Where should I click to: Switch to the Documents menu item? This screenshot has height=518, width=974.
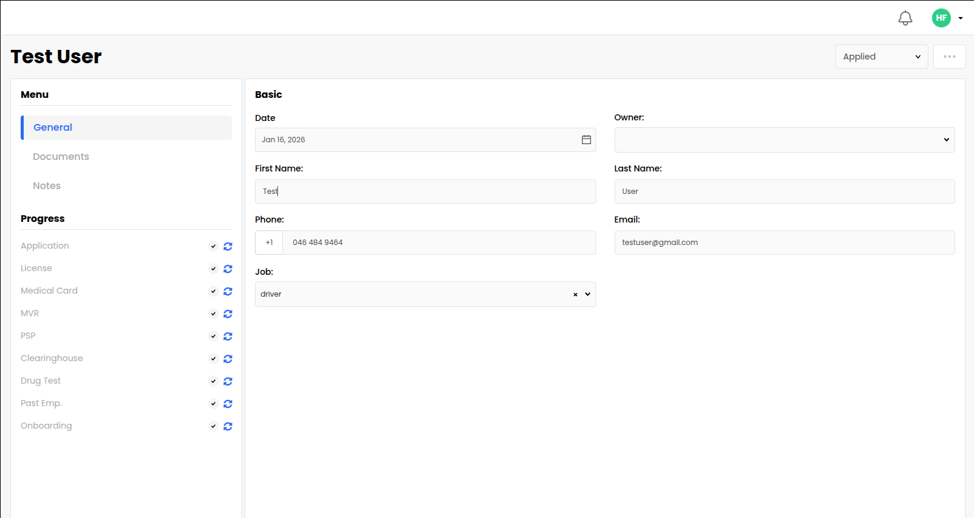61,157
